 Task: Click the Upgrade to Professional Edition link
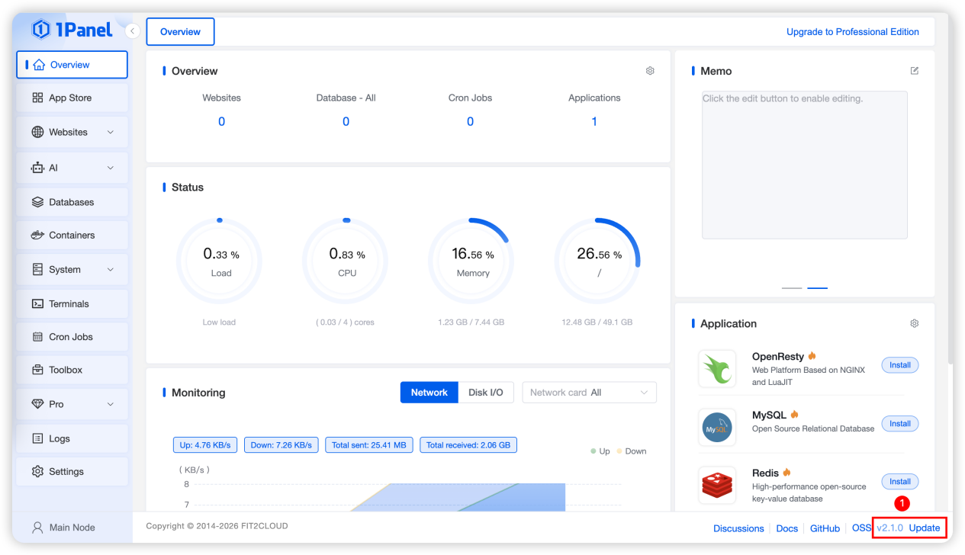click(852, 32)
